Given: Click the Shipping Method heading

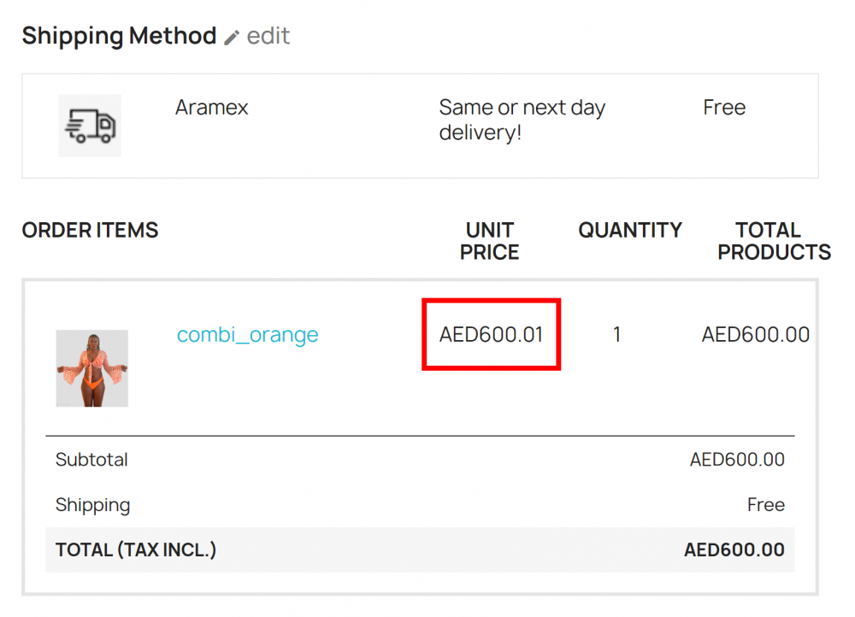Looking at the screenshot, I should tap(119, 36).
